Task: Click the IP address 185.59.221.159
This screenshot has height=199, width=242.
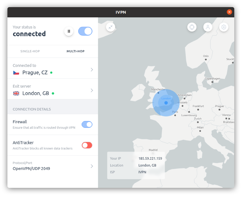Action: pyautogui.click(x=150, y=158)
